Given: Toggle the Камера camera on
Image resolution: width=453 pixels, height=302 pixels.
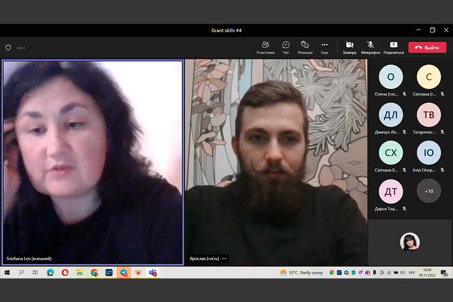Looking at the screenshot, I should point(350,48).
